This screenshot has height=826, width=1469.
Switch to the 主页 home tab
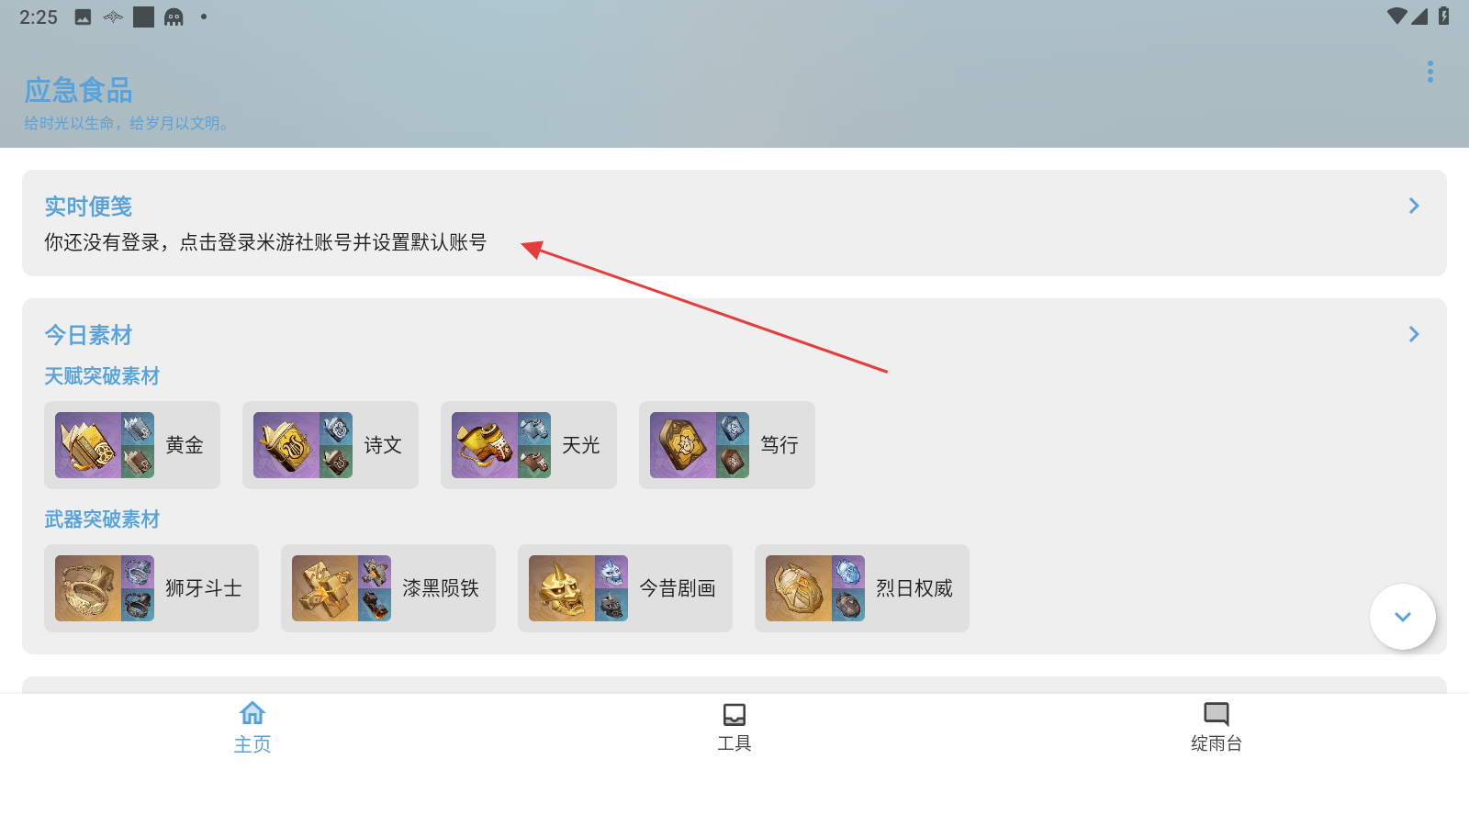[x=252, y=727]
